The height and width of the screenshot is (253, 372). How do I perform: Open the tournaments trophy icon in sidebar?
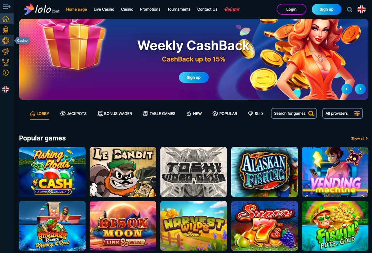pyautogui.click(x=6, y=62)
